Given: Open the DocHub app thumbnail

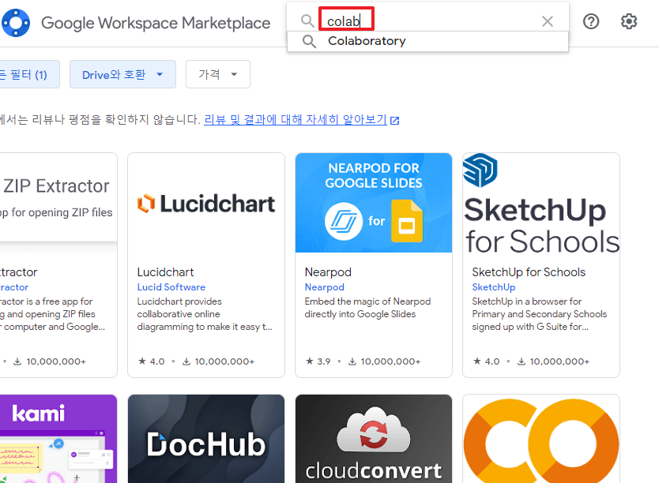Looking at the screenshot, I should click(x=206, y=439).
